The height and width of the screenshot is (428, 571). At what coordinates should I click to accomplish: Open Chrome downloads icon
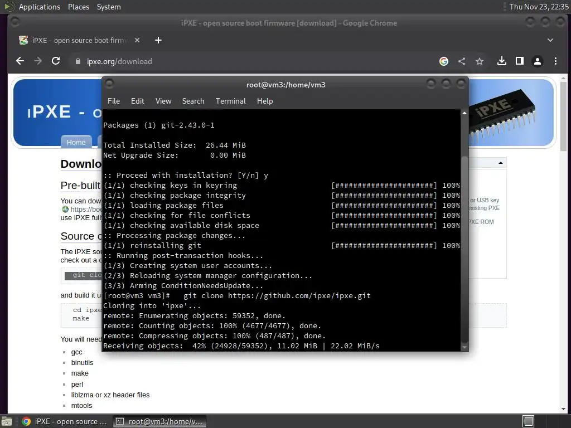(x=502, y=61)
